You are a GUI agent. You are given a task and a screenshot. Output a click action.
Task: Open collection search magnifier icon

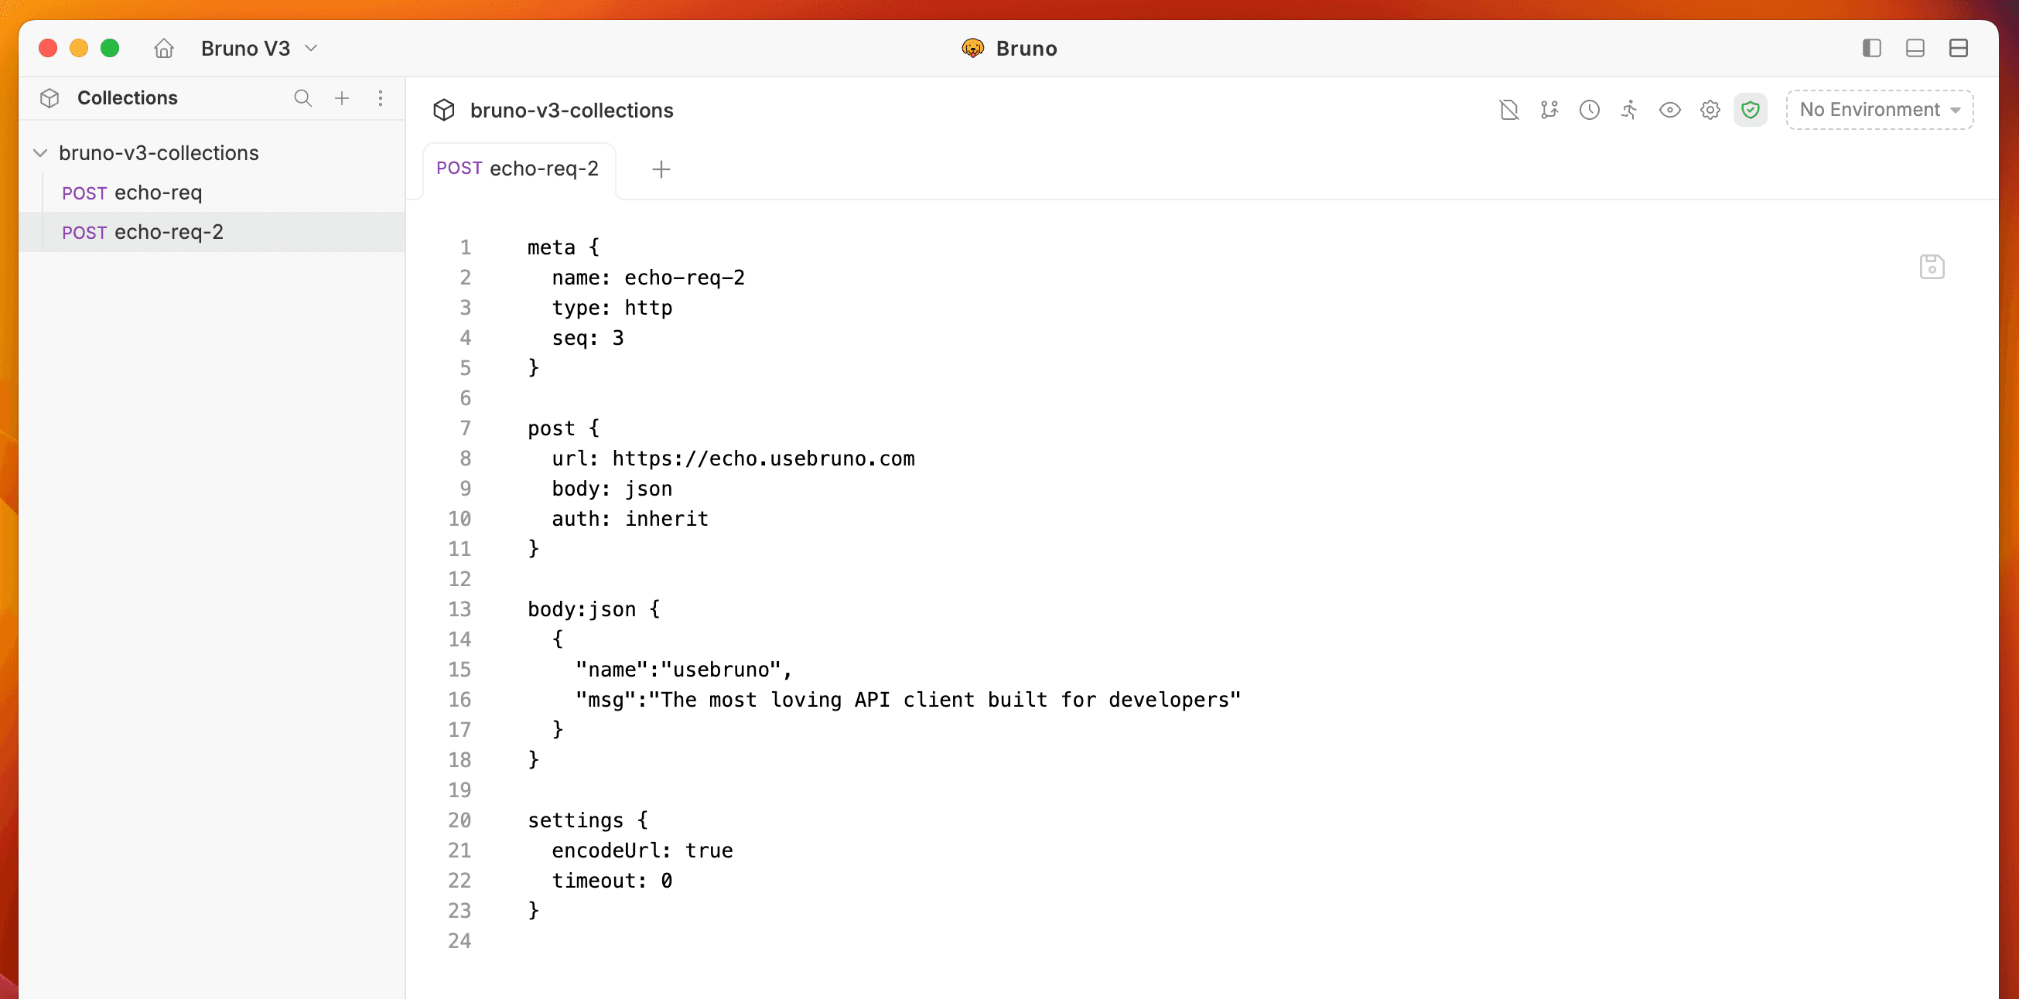[302, 98]
